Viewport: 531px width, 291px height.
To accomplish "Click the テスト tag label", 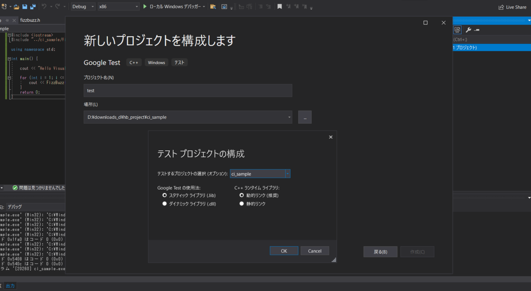I will (179, 63).
